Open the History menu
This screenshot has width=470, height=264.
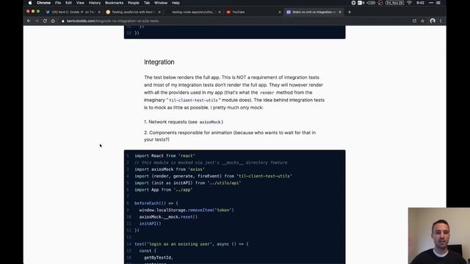[x=95, y=3]
